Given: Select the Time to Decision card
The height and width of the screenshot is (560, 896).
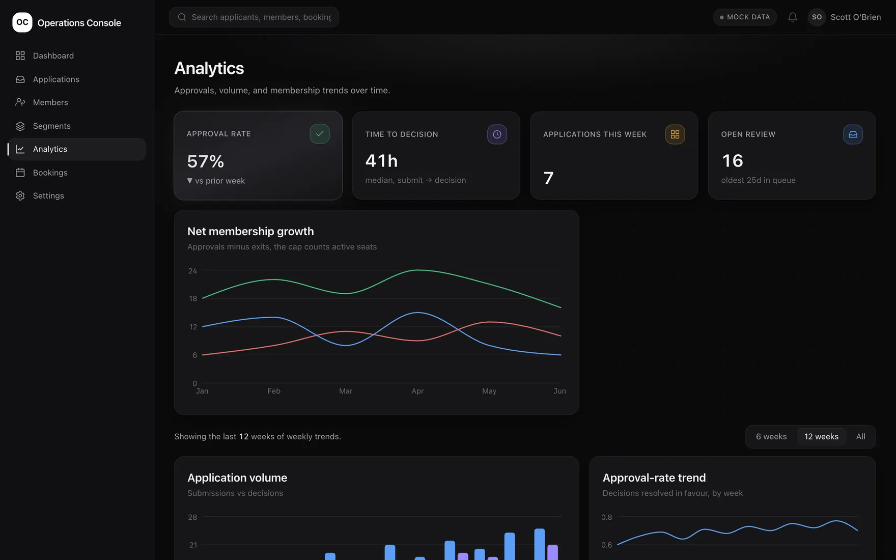Looking at the screenshot, I should point(436,155).
